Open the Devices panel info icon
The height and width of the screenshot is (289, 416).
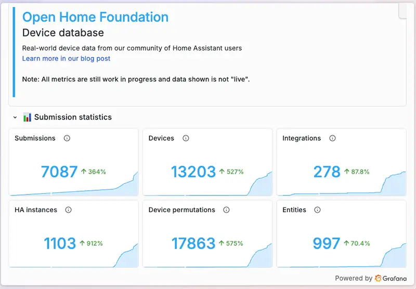click(186, 138)
